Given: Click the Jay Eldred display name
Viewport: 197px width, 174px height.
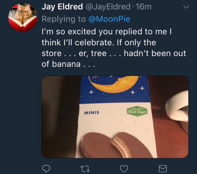Looking at the screenshot, I should pyautogui.click(x=62, y=7).
